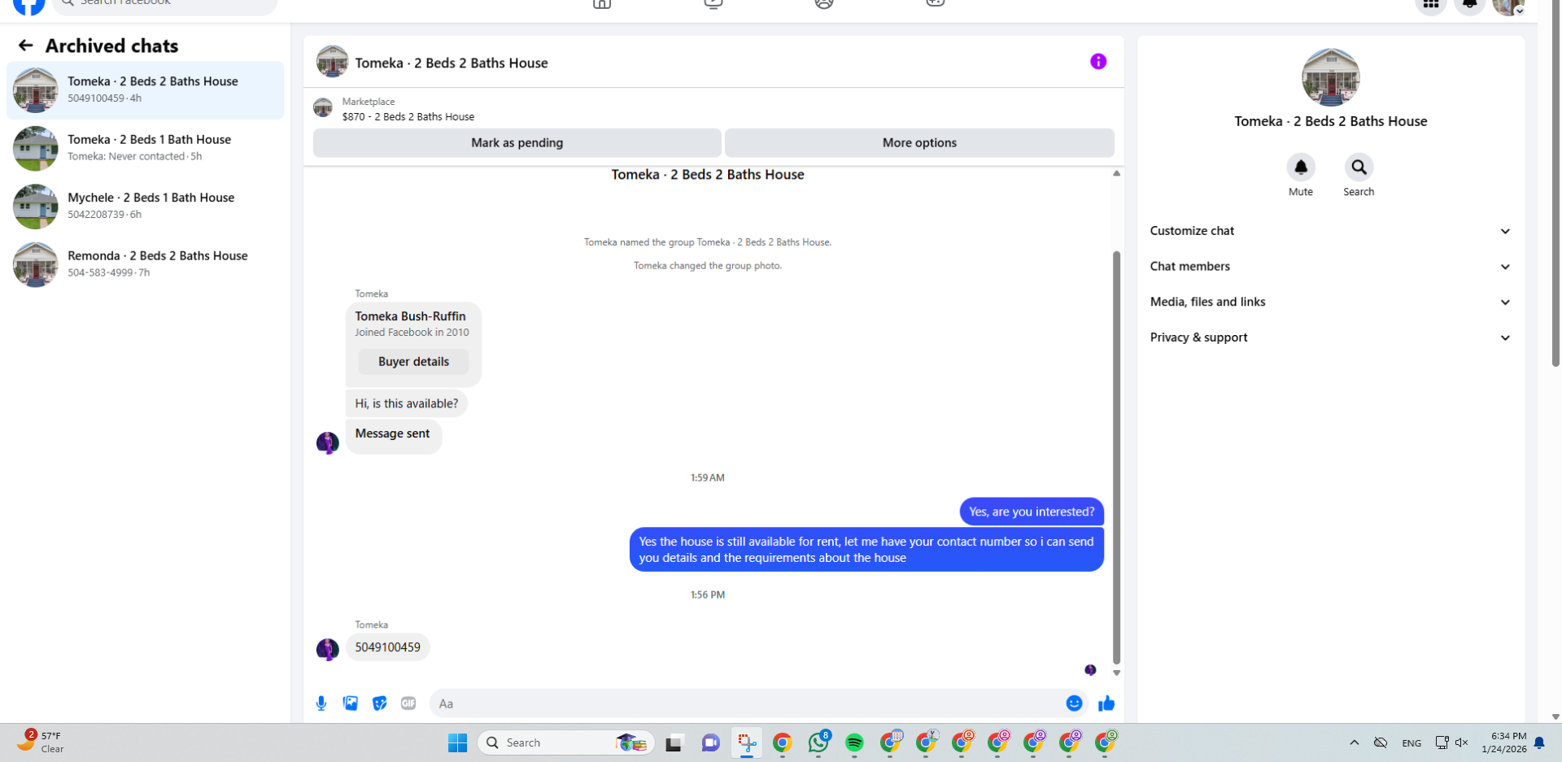Open Facebook notifications bell
Viewport: 1562px width, 762px height.
coord(1470,5)
